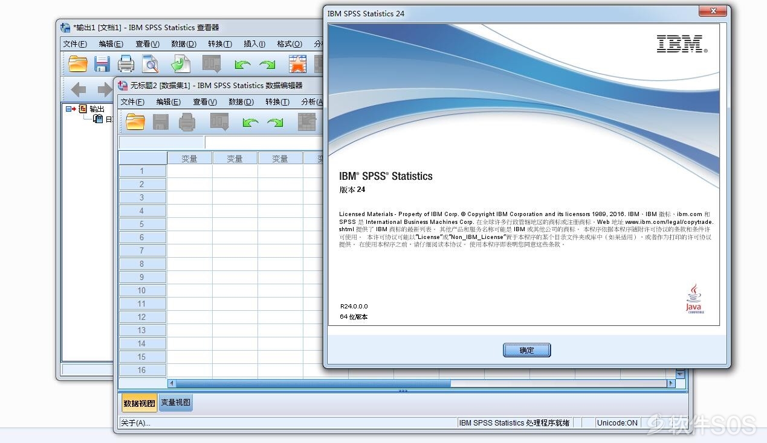The width and height of the screenshot is (767, 443).
Task: Click status text 关于(A)...
Action: (136, 423)
